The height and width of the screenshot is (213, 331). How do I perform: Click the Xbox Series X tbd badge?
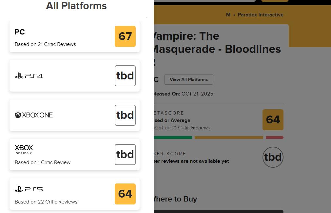125,155
